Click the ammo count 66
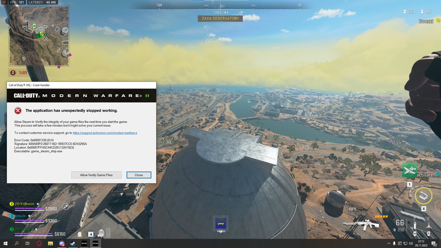 400,223
